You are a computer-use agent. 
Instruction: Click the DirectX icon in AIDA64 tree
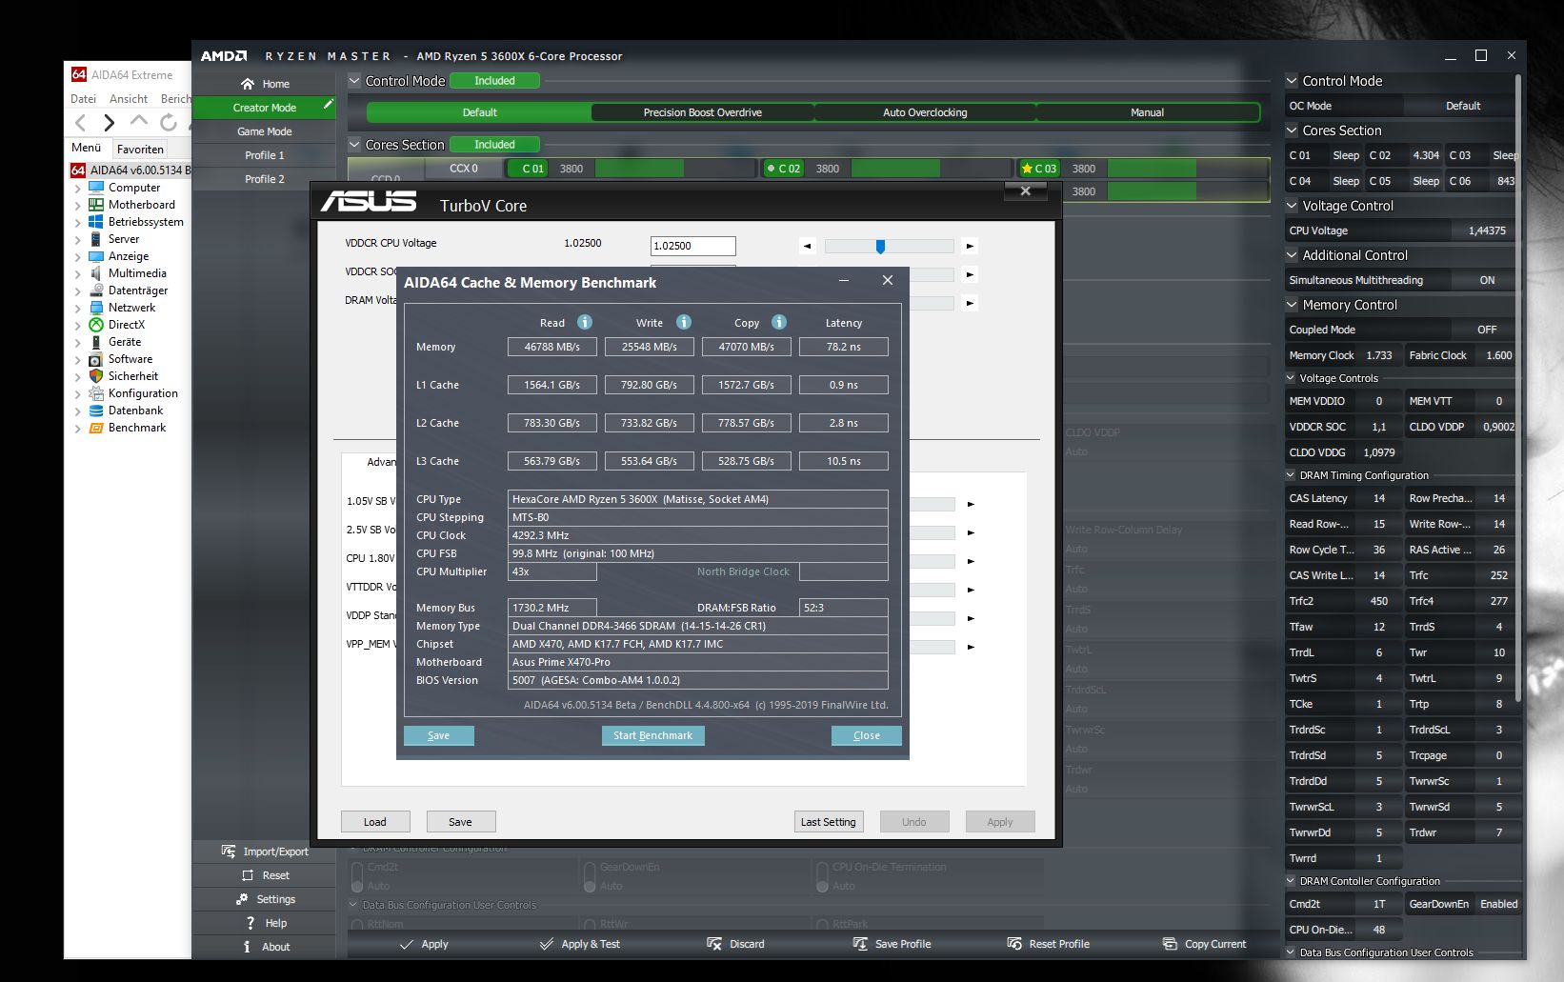(96, 325)
